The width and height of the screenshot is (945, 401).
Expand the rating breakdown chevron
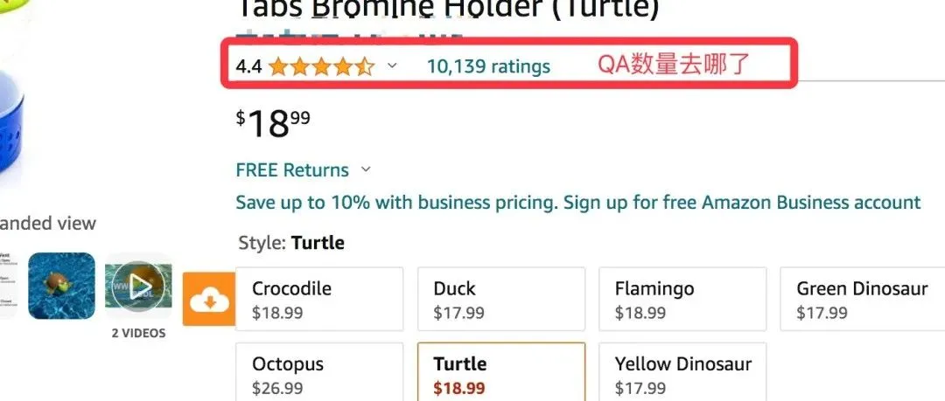click(x=392, y=66)
